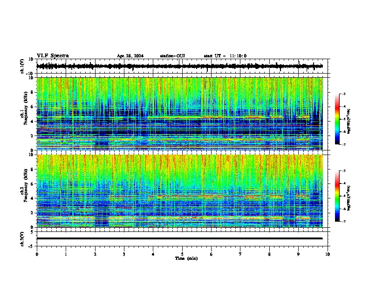369x285 pixels.
Task: Click time axis tick label 2
Action: pyautogui.click(x=95, y=254)
